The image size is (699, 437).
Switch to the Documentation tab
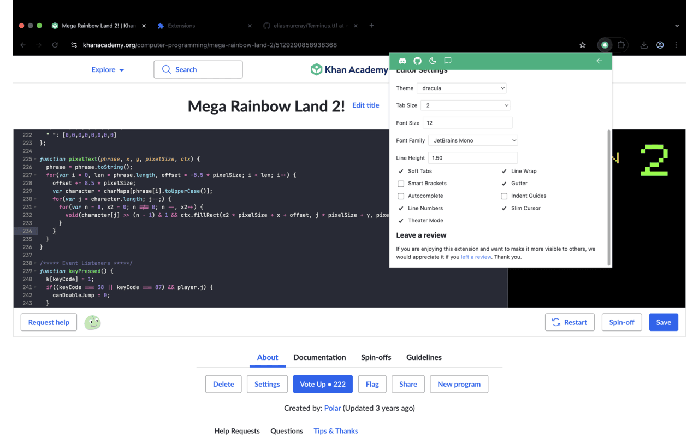[x=319, y=357]
